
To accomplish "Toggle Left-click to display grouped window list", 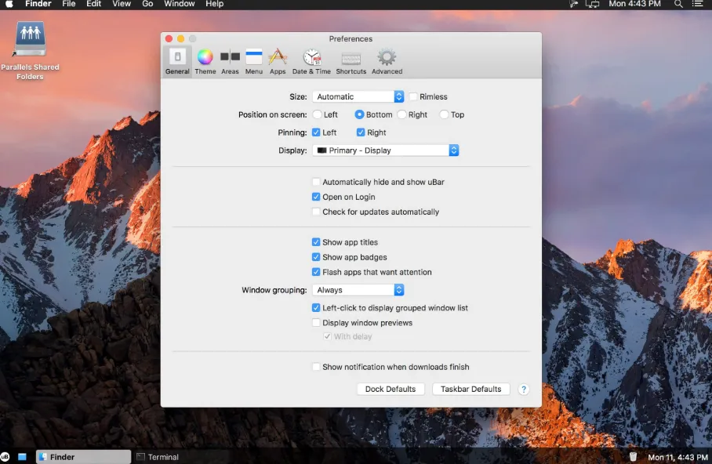I will [x=316, y=307].
